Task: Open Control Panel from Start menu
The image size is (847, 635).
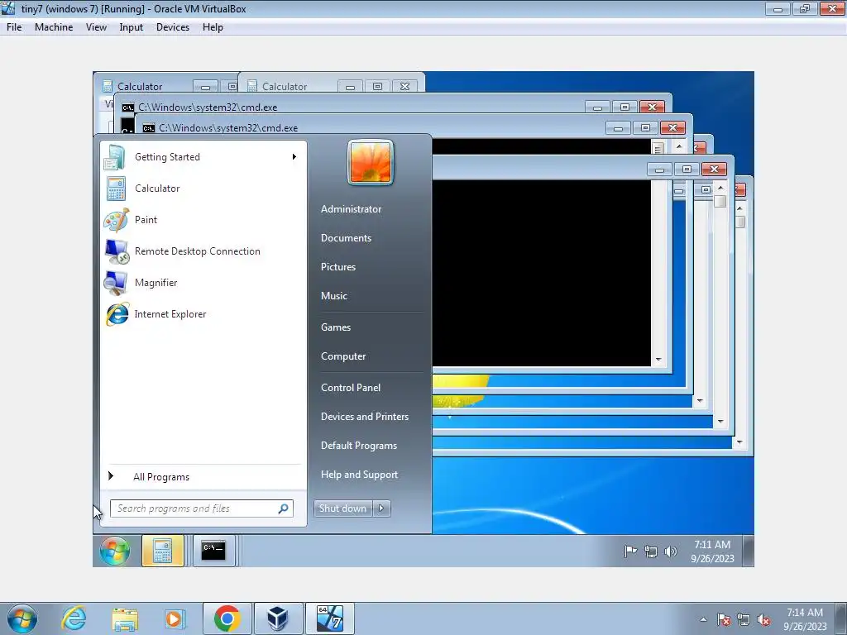Action: pos(351,388)
